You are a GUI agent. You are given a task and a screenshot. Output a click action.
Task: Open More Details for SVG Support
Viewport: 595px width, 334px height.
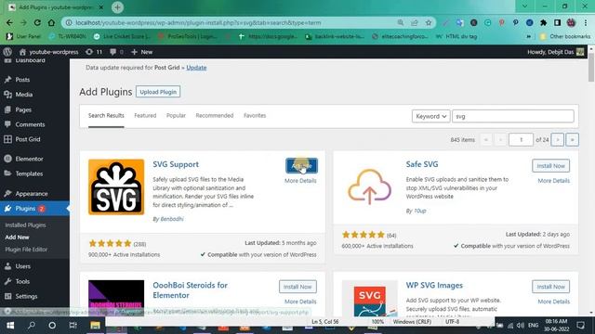pyautogui.click(x=300, y=181)
